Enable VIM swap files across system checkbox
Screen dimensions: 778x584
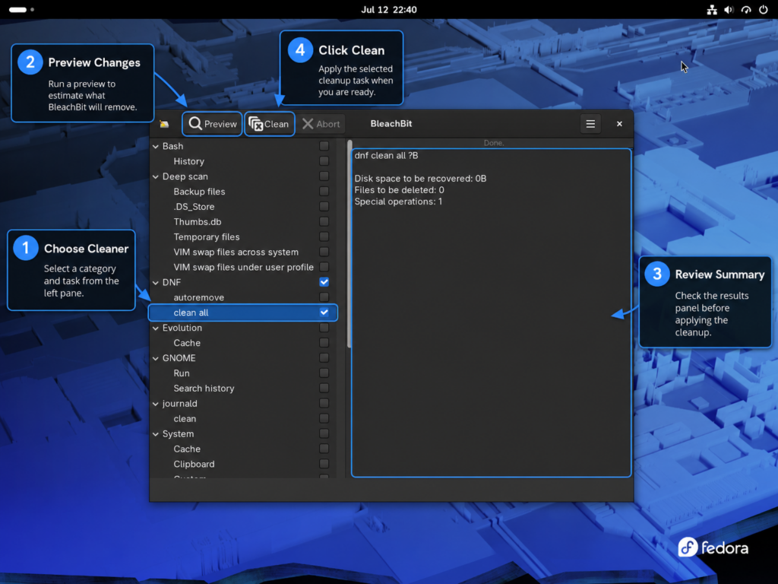pyautogui.click(x=324, y=252)
